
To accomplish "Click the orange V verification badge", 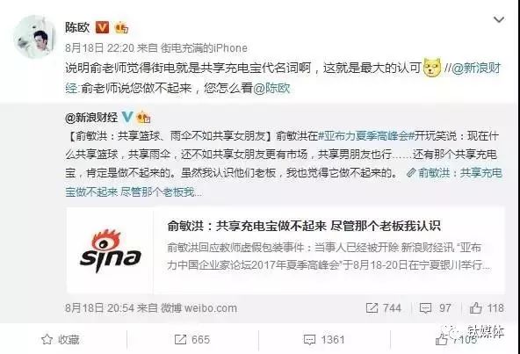I will (102, 27).
